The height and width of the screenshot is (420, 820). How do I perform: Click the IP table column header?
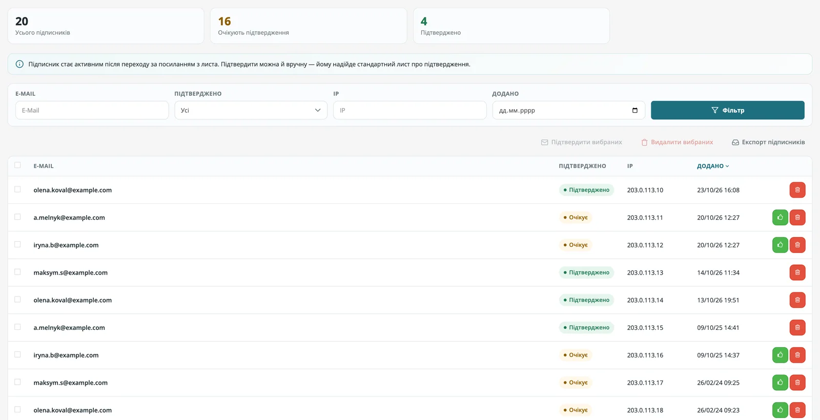pos(630,166)
